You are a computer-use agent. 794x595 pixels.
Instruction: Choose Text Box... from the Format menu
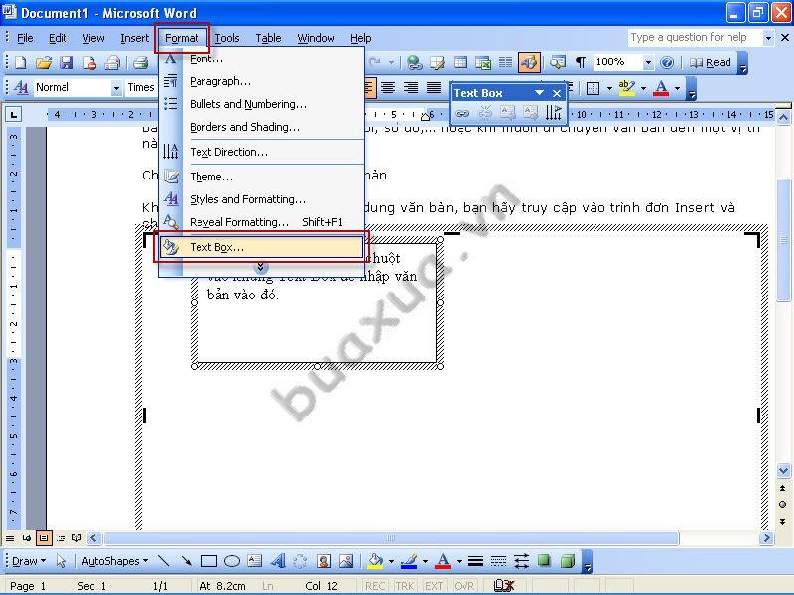point(261,247)
